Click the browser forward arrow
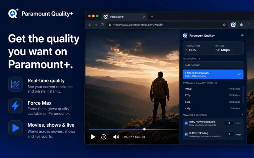Viewport: 254px width, 158px height. (x=96, y=25)
